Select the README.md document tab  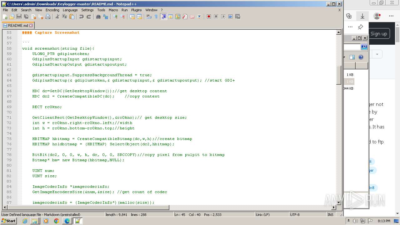pyautogui.click(x=18, y=26)
